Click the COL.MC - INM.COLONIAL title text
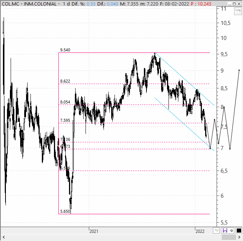 coord(29,4)
